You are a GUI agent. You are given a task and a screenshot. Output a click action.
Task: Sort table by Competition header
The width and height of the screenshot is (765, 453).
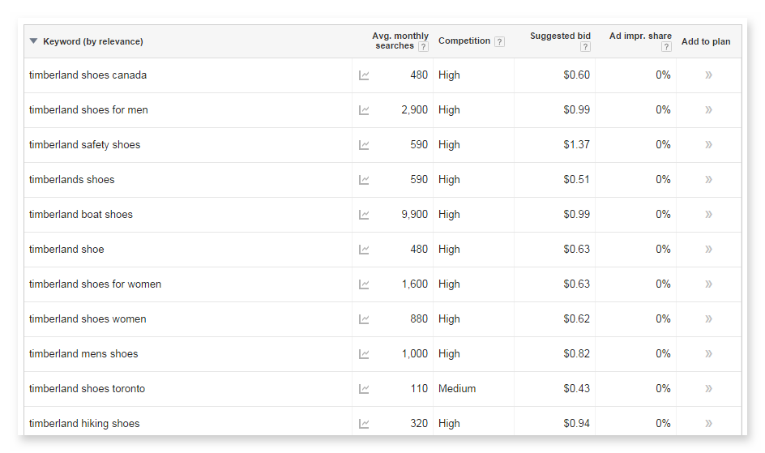point(464,41)
